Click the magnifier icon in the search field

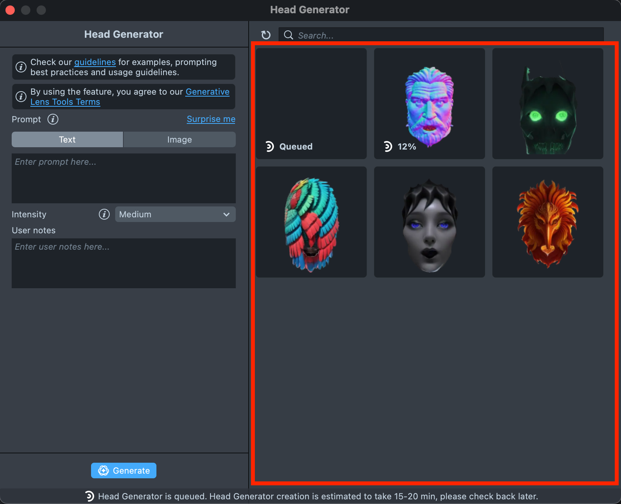(x=288, y=35)
